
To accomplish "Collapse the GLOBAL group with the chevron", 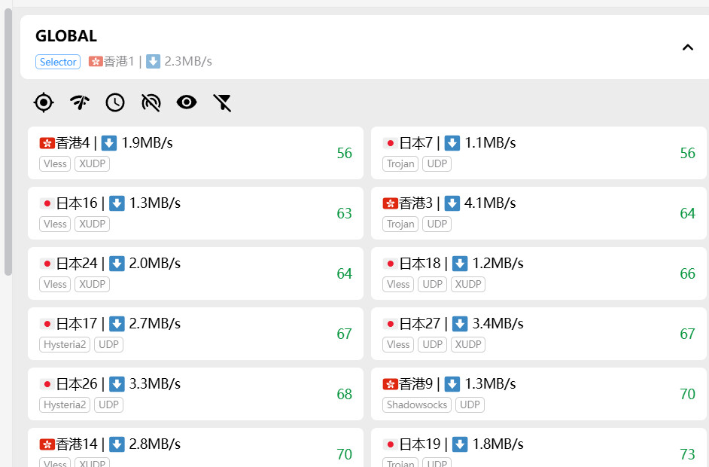I will 687,47.
